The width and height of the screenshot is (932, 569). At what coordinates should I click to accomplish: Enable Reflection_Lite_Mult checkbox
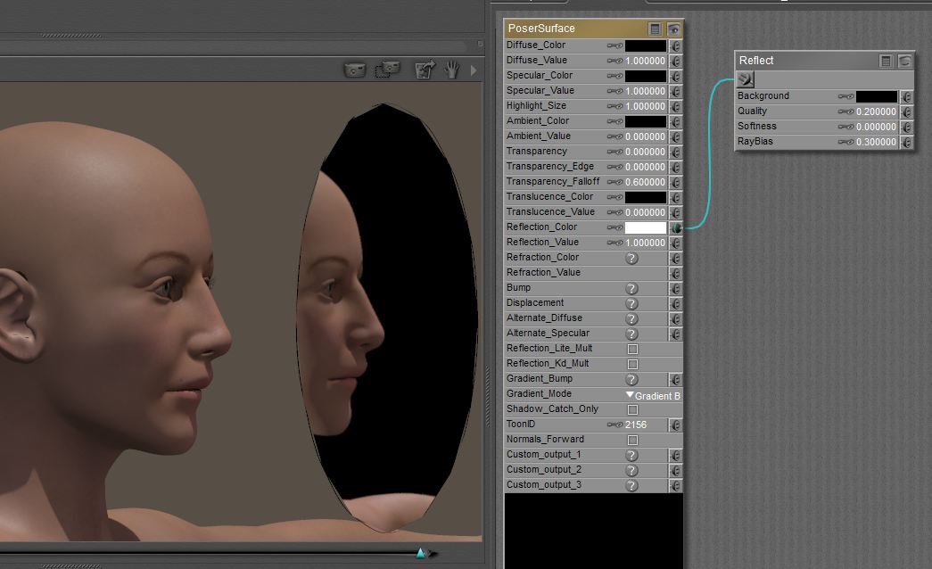point(632,349)
